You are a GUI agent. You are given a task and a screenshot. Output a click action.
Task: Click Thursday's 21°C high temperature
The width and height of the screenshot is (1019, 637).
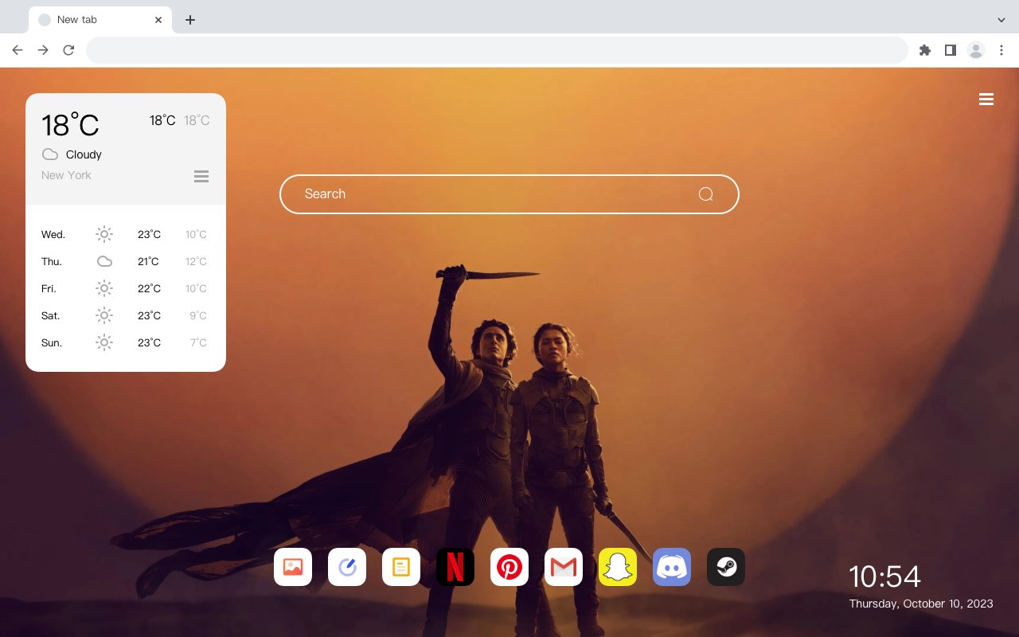(148, 261)
